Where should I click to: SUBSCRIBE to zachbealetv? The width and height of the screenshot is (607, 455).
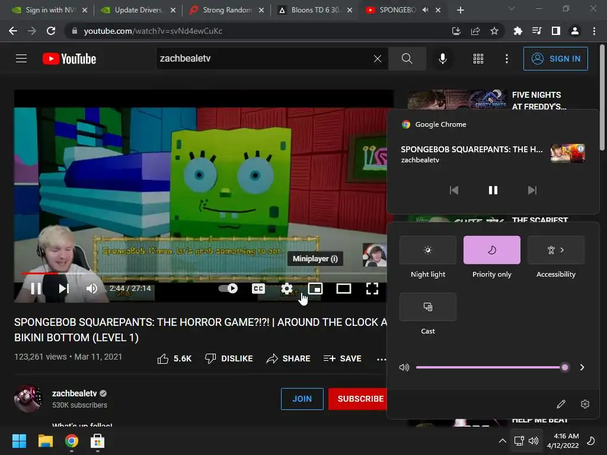pos(358,399)
